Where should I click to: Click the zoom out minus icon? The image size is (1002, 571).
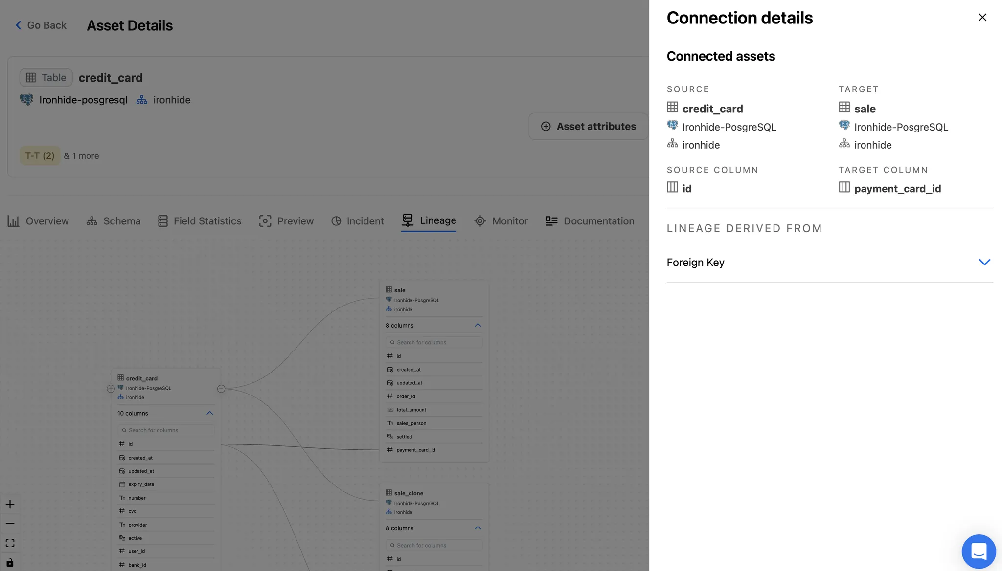[x=10, y=524]
